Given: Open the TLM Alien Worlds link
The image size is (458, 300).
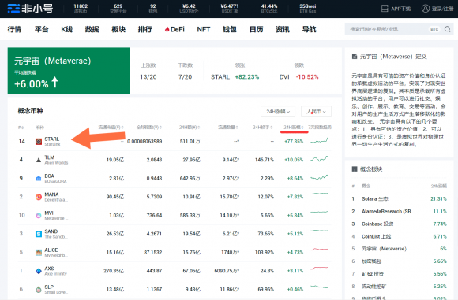Looking at the screenshot, I should click(56, 160).
